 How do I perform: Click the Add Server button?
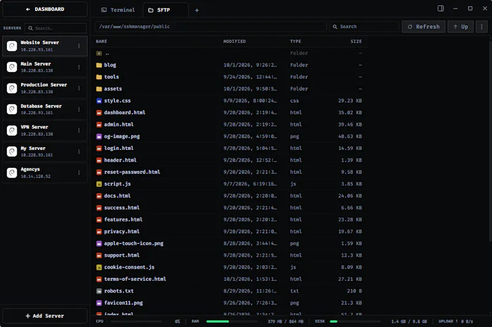click(x=45, y=316)
